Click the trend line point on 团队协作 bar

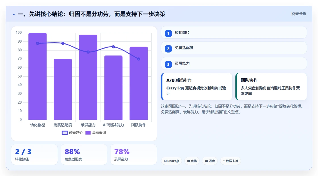[x=139, y=59]
